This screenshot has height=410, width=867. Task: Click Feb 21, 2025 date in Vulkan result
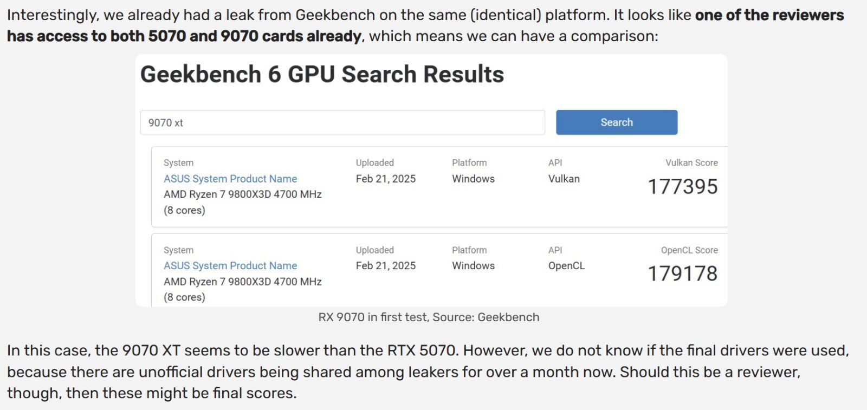386,179
